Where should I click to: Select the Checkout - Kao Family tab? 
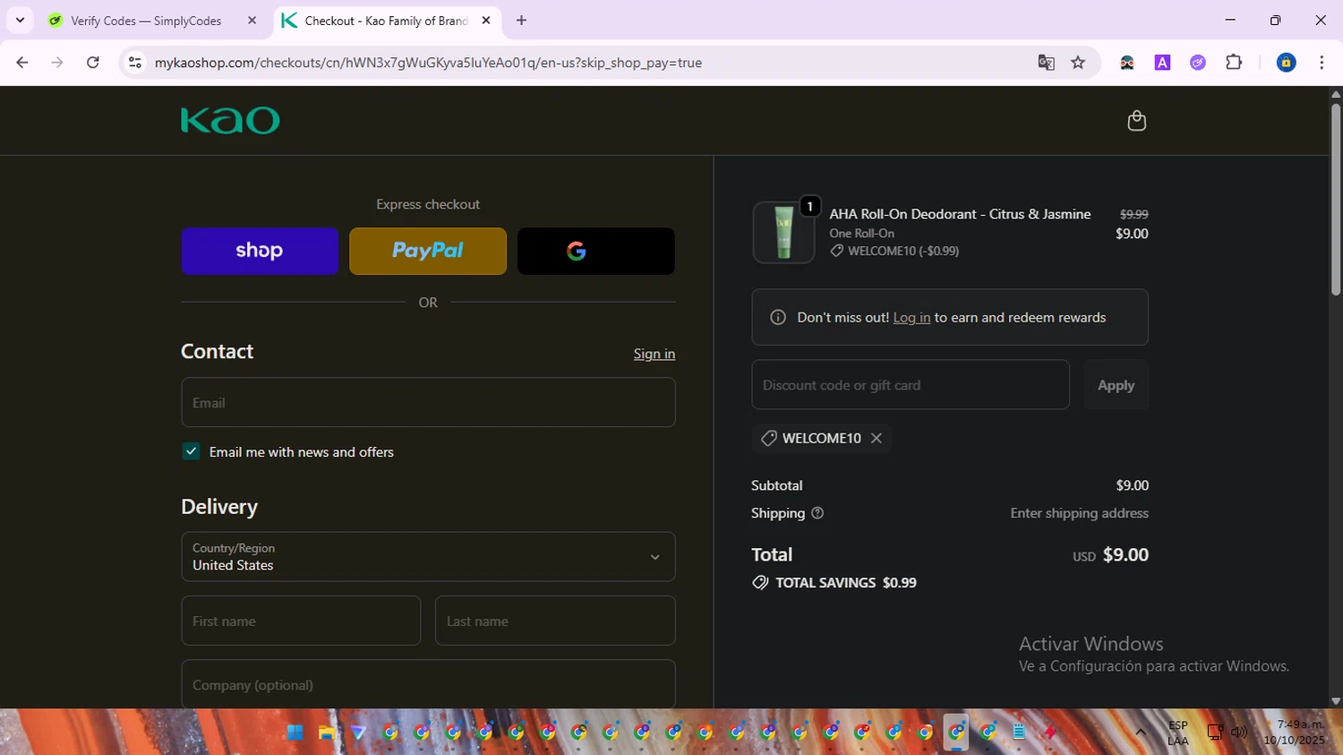(386, 21)
